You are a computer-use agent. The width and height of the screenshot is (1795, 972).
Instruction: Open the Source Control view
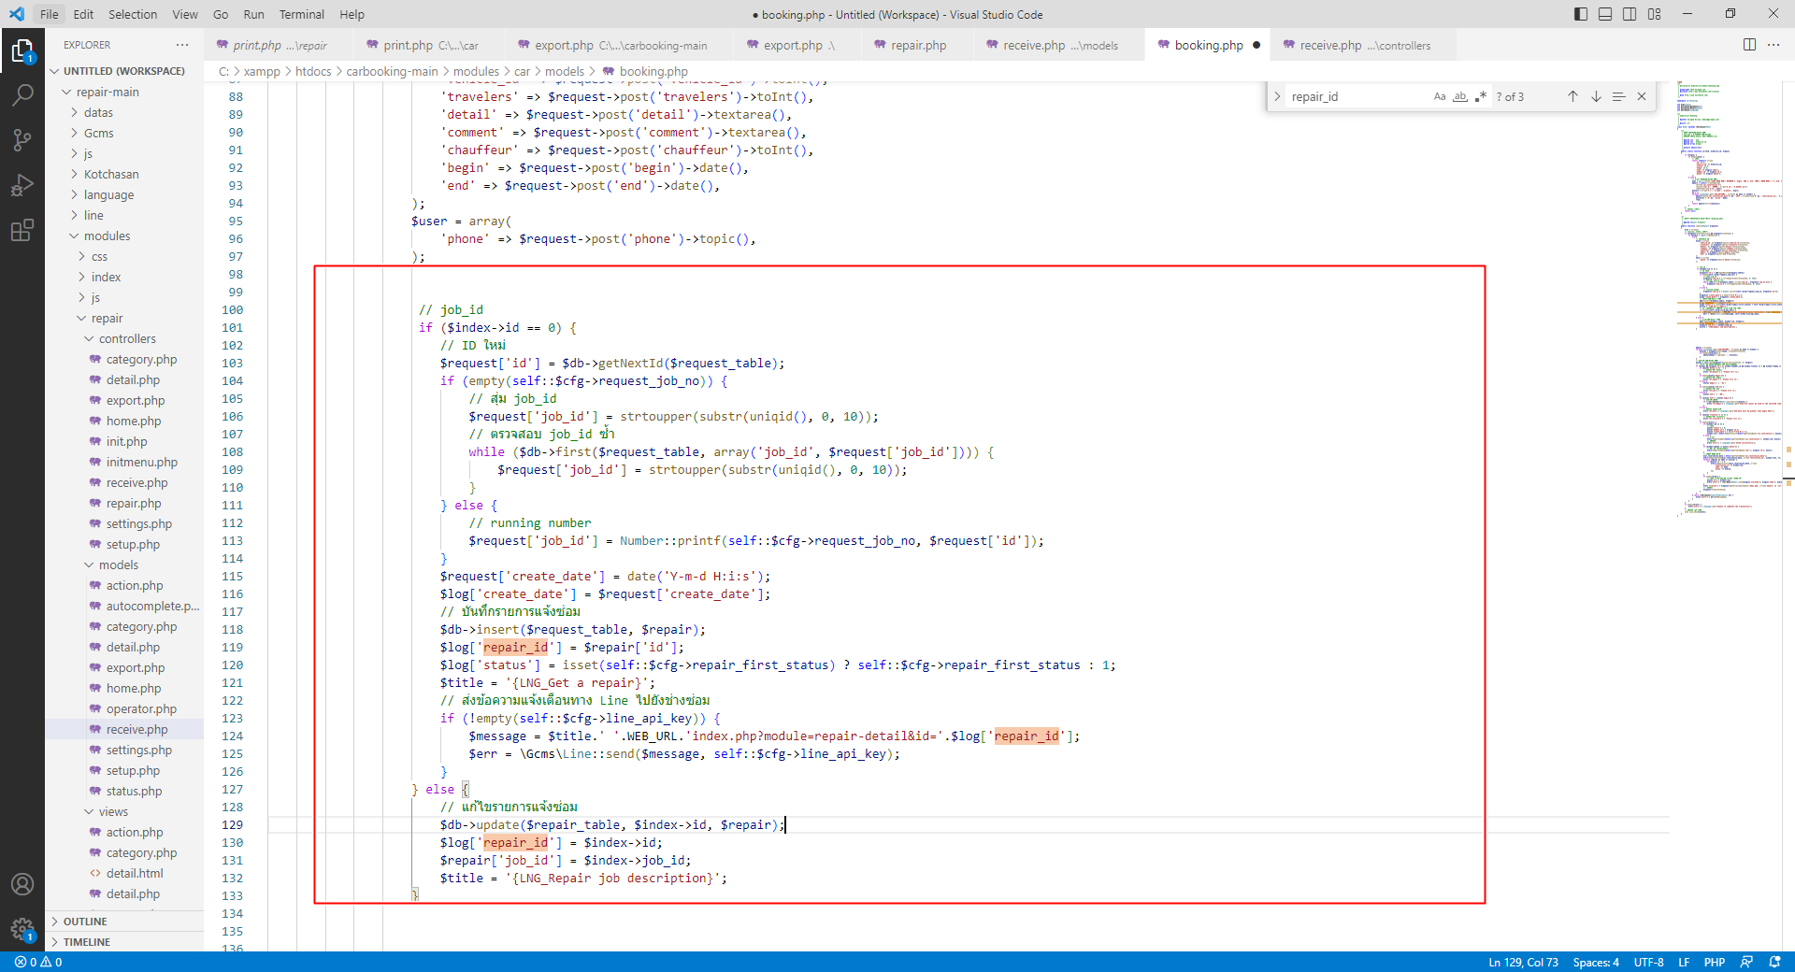(22, 140)
